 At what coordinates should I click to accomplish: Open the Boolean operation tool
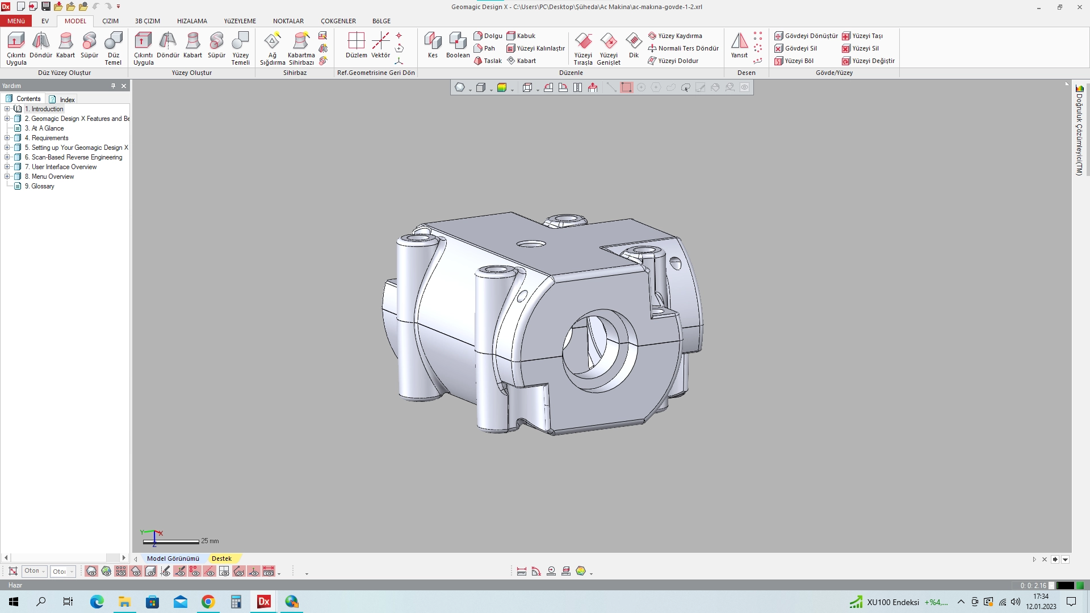[x=458, y=45]
